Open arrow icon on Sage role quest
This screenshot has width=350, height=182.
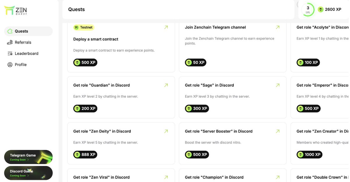tap(278, 85)
